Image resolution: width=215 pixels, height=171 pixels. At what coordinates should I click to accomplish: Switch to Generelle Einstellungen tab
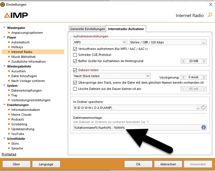coord(87,29)
